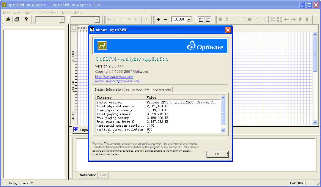This screenshot has width=321, height=187.
Task: Toggle the Ph (phase) toolbar button
Action: (130, 19)
